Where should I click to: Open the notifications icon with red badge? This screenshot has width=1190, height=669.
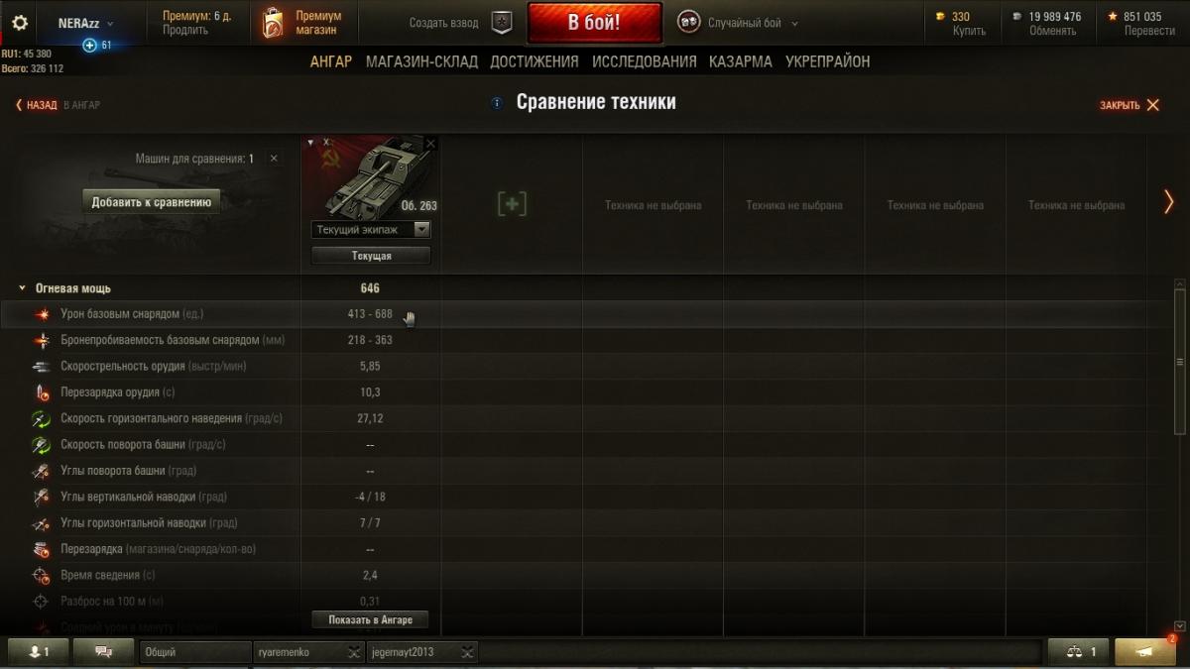1145,651
